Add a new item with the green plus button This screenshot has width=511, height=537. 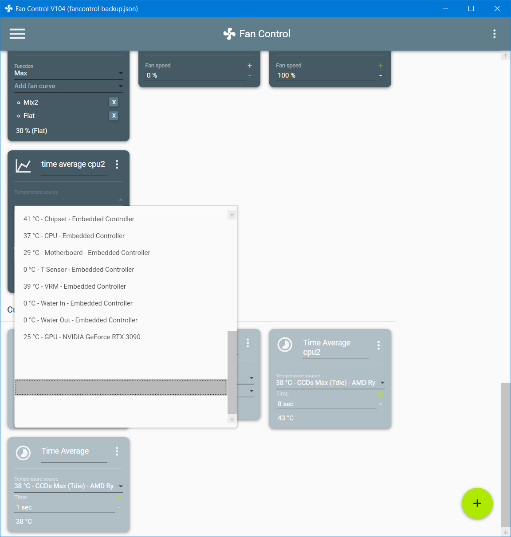click(477, 504)
